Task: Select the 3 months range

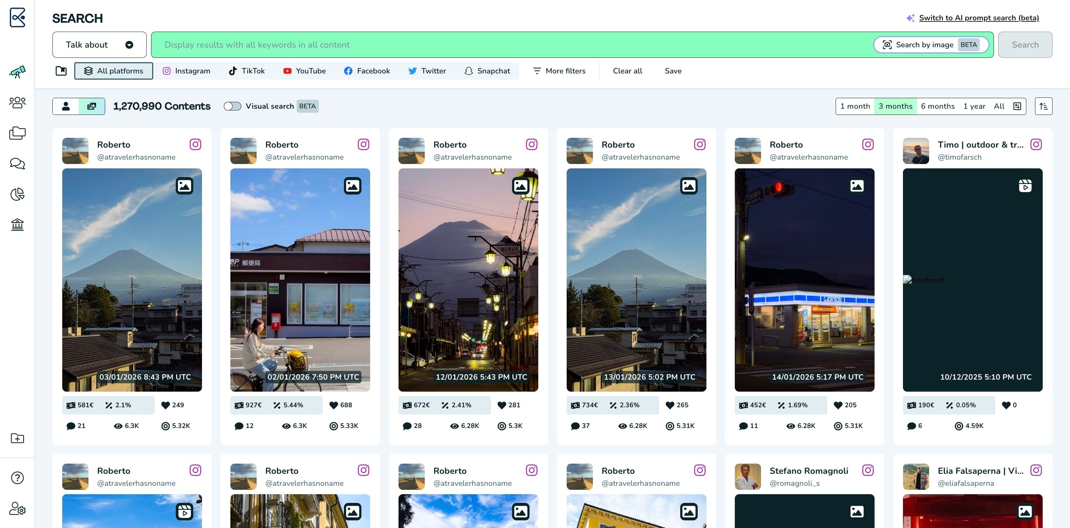Action: [895, 106]
